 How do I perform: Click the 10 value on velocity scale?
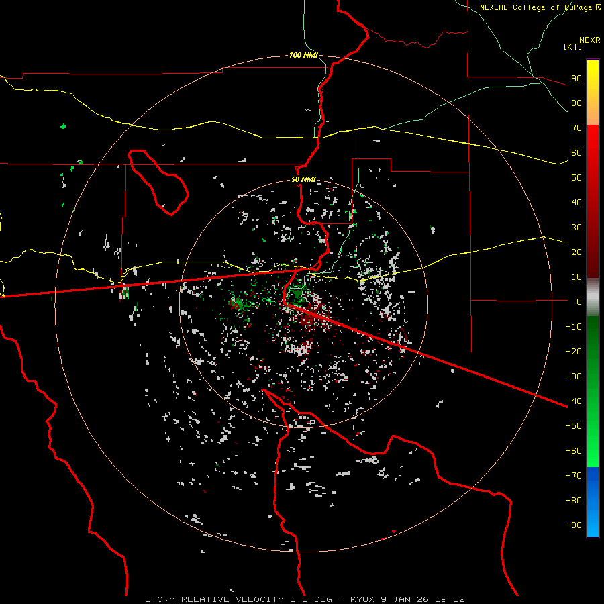576,277
